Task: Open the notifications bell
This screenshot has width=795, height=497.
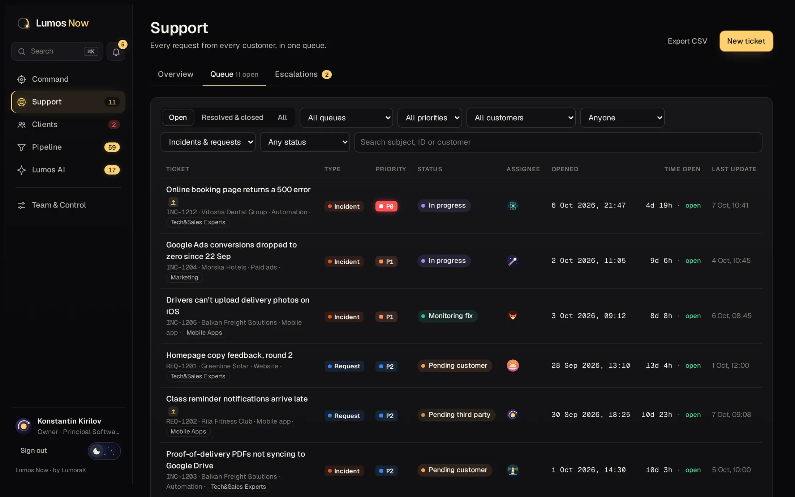Action: (x=116, y=52)
